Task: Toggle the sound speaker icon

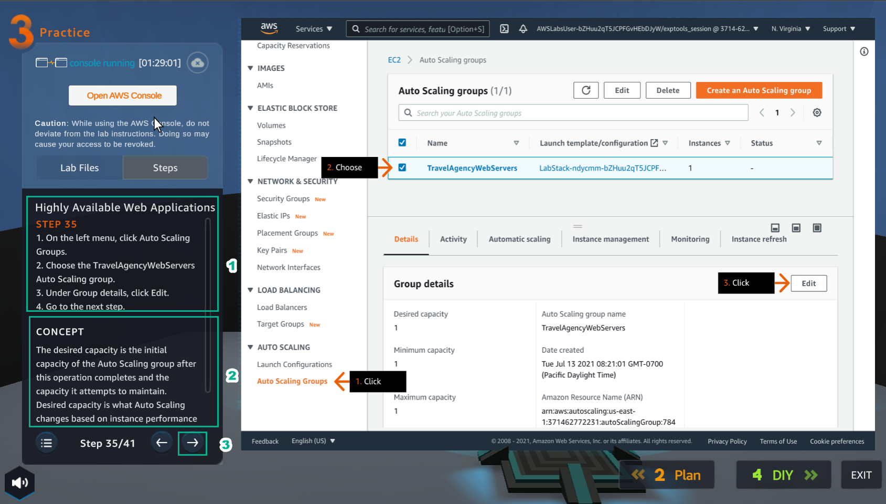Action: pyautogui.click(x=19, y=482)
